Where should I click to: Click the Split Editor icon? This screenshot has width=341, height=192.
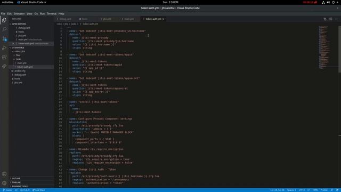[330, 19]
